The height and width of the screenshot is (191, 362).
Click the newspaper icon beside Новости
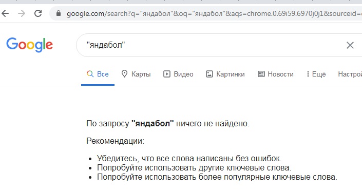click(261, 74)
